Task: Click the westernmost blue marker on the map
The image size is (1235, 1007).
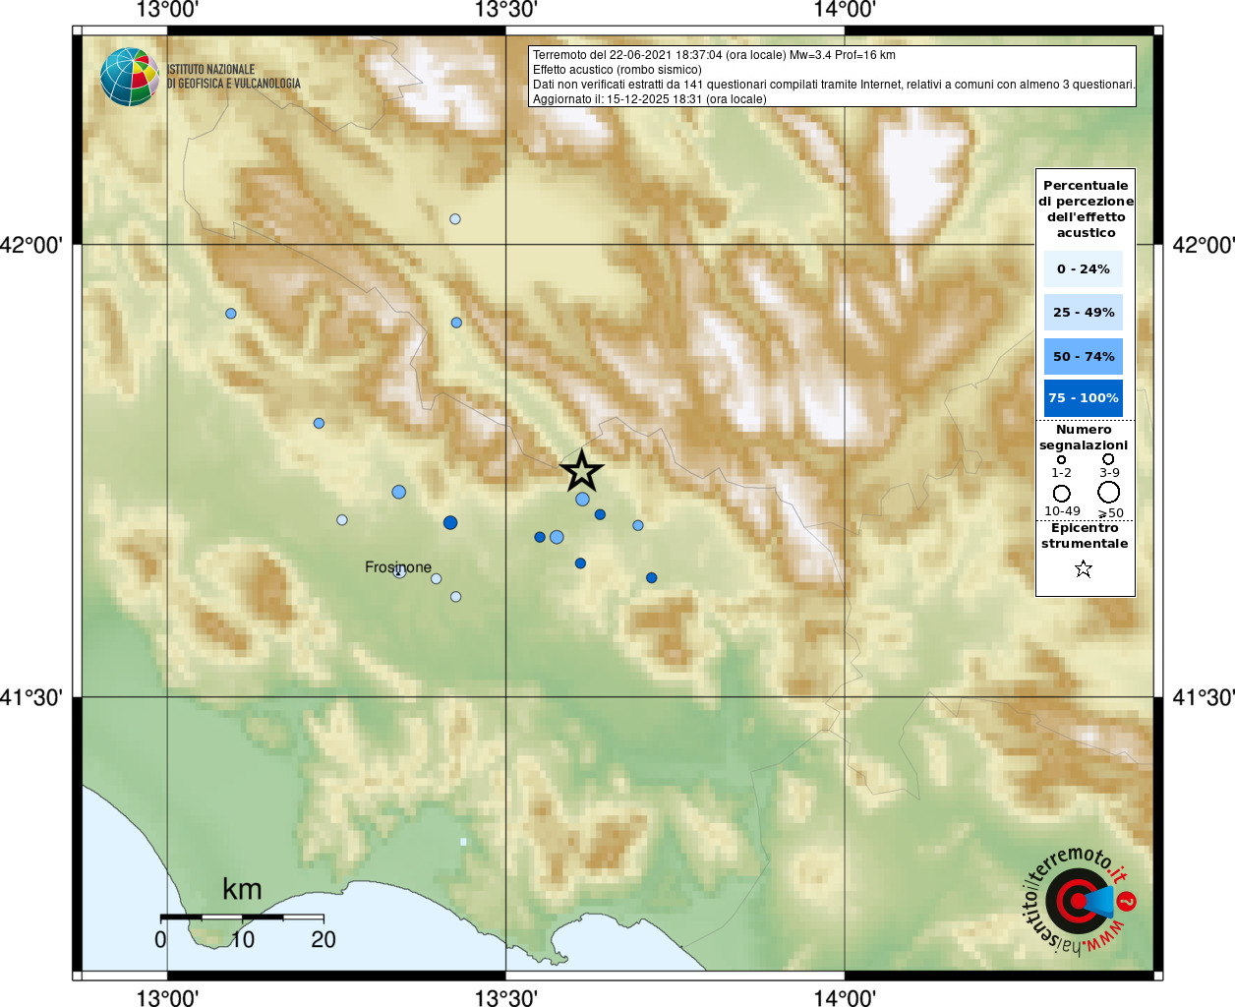Action: (x=231, y=314)
